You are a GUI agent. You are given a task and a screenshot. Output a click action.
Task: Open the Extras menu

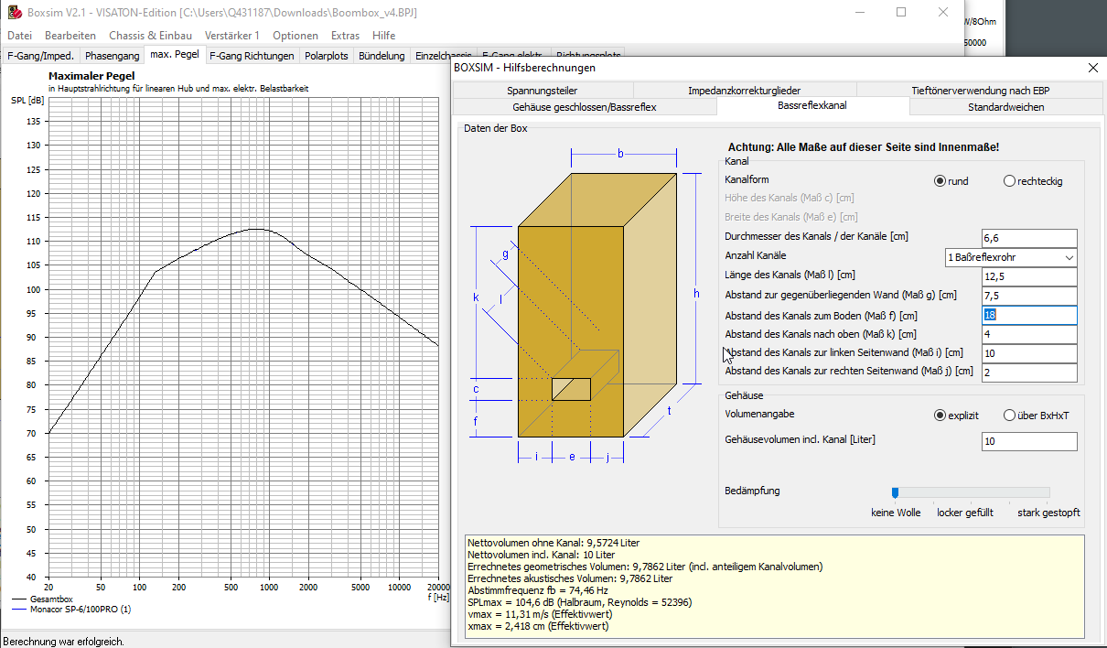[x=345, y=36]
